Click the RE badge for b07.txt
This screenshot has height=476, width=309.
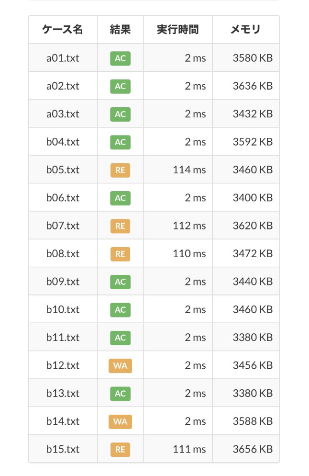tap(121, 226)
